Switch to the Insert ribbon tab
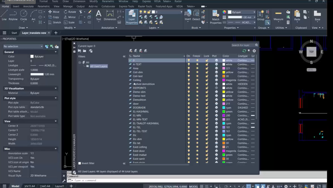333x188 pixels. click(16, 6)
